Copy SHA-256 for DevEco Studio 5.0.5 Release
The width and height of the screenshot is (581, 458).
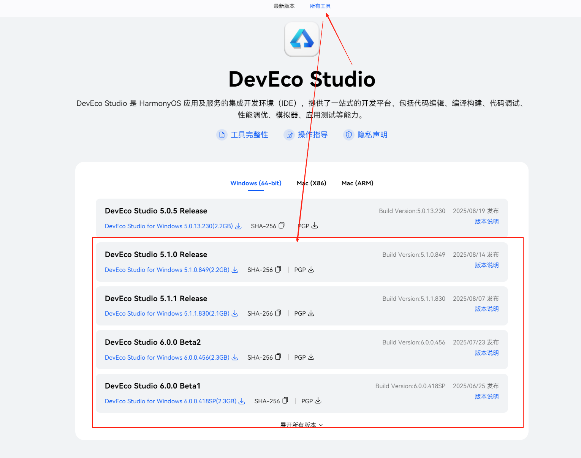tap(282, 226)
